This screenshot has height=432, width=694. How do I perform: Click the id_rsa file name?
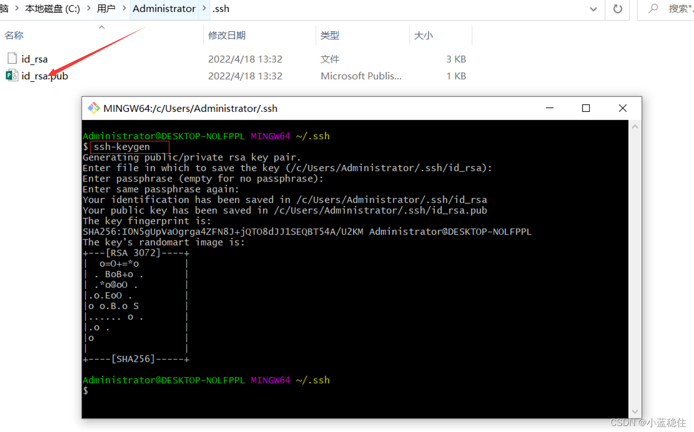click(34, 59)
